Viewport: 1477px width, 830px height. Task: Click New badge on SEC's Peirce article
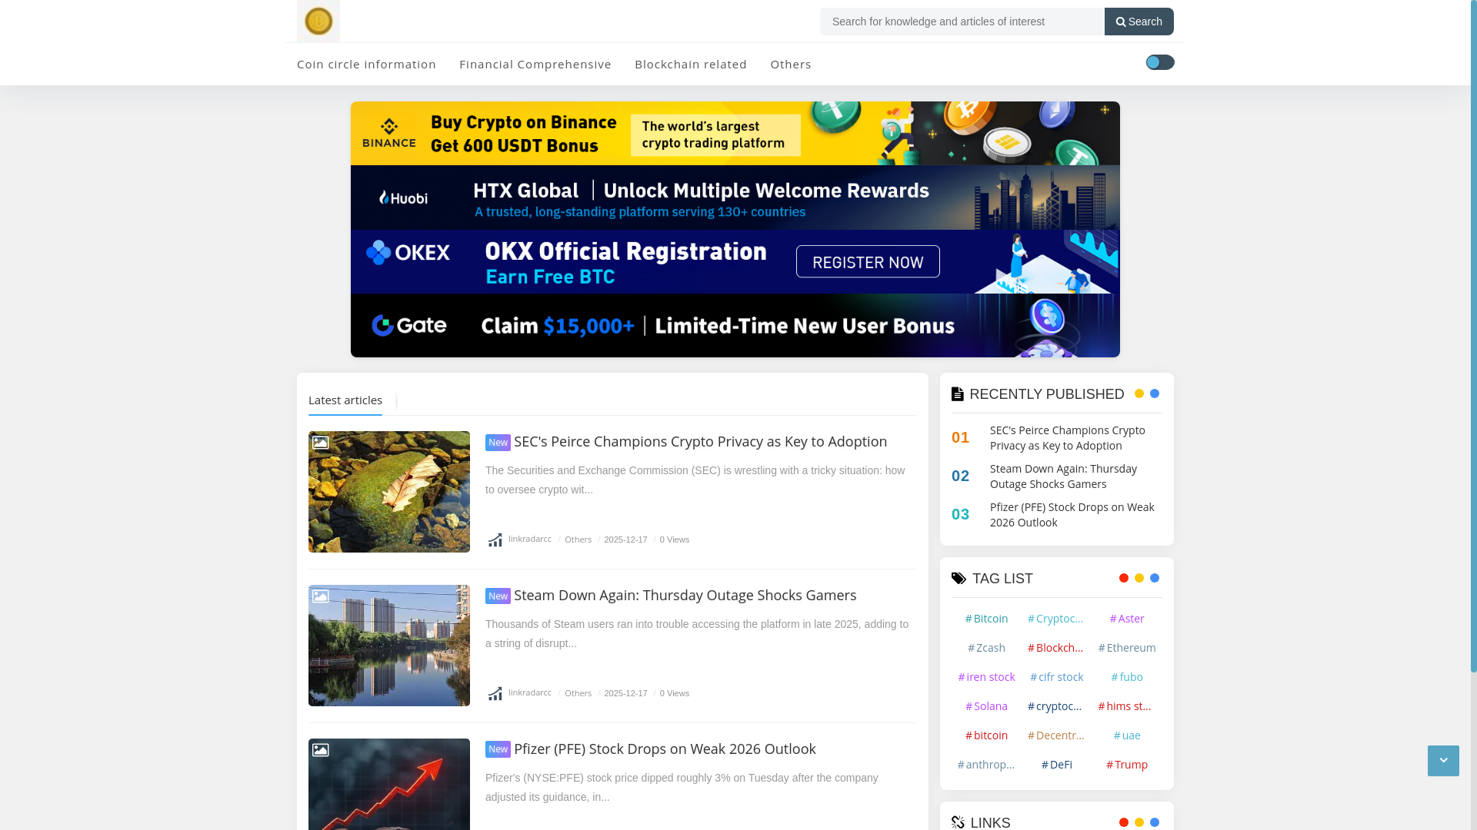coord(498,443)
